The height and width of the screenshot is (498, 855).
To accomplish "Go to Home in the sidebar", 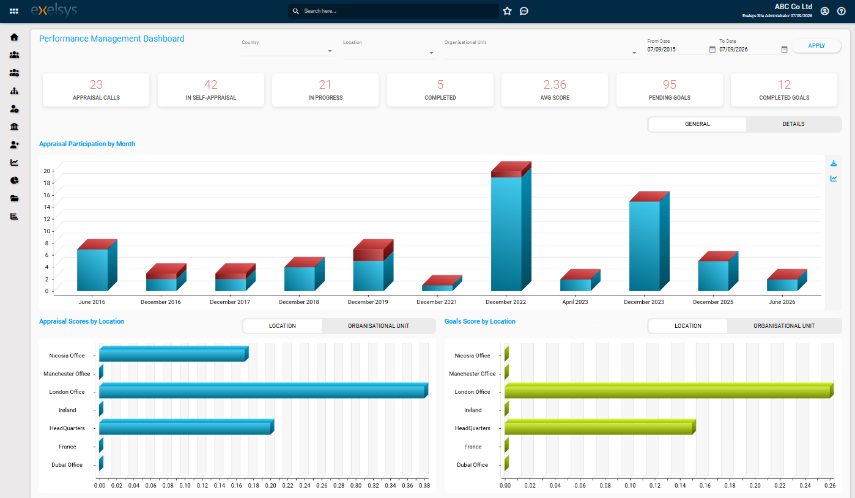I will click(x=14, y=37).
